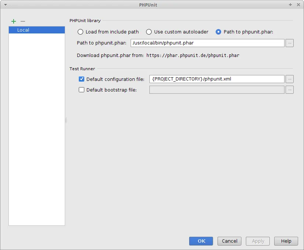Maximize the dialog using the title bar plus
This screenshot has height=250, width=304.
click(x=290, y=5)
